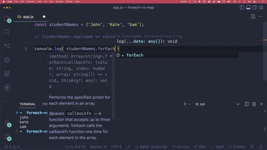267x150 pixels.
Task: Split the terminal pane
Action: [x=247, y=104]
